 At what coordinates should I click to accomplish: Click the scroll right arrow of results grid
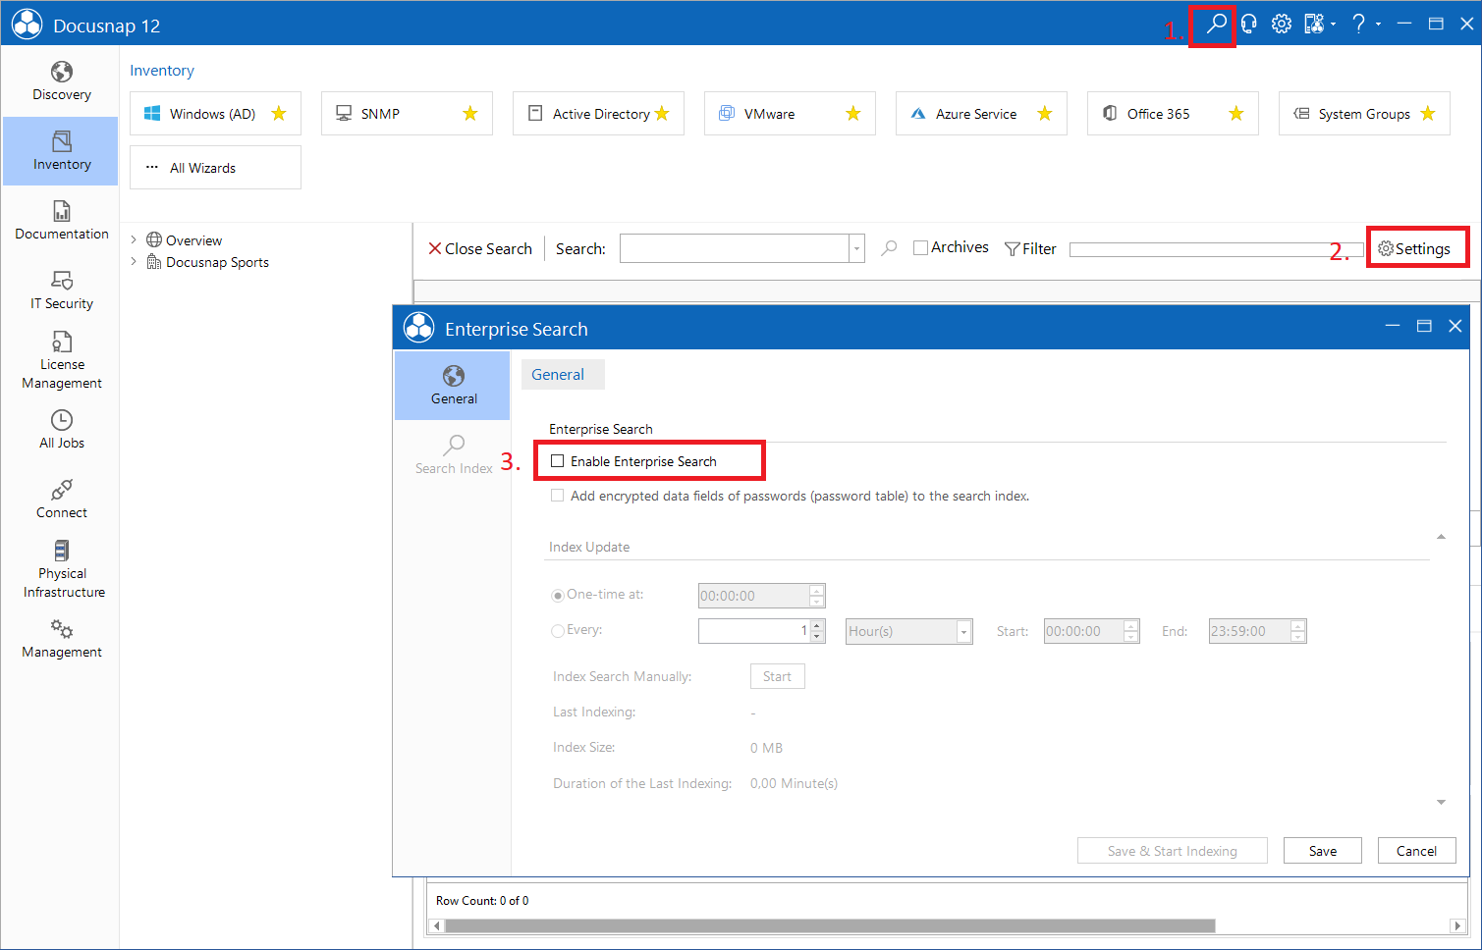[x=1457, y=925]
